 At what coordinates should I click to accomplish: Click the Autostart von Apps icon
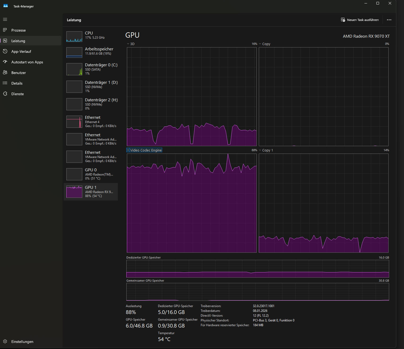coord(5,62)
